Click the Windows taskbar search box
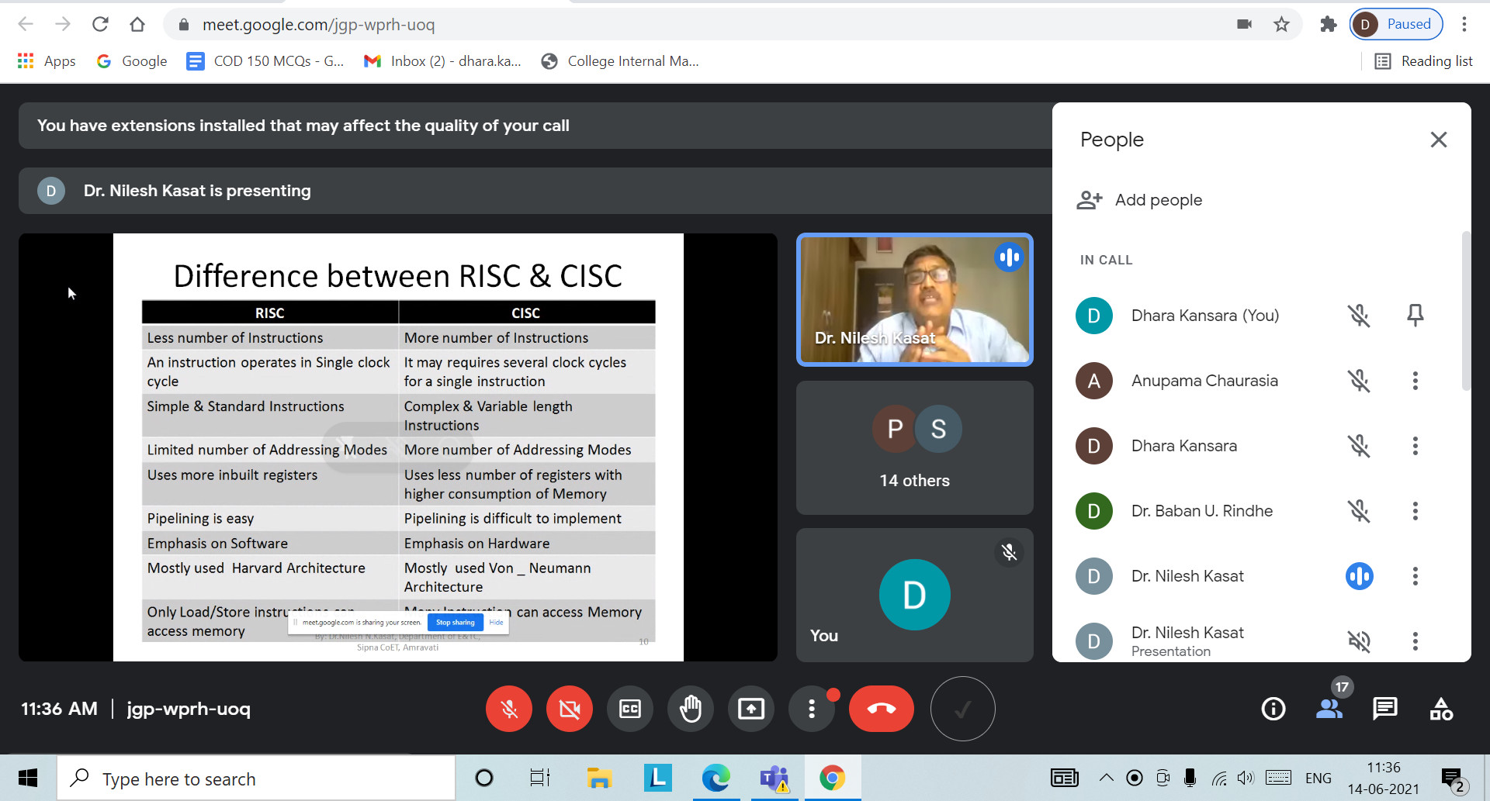Viewport: 1490px width, 801px height. [256, 779]
